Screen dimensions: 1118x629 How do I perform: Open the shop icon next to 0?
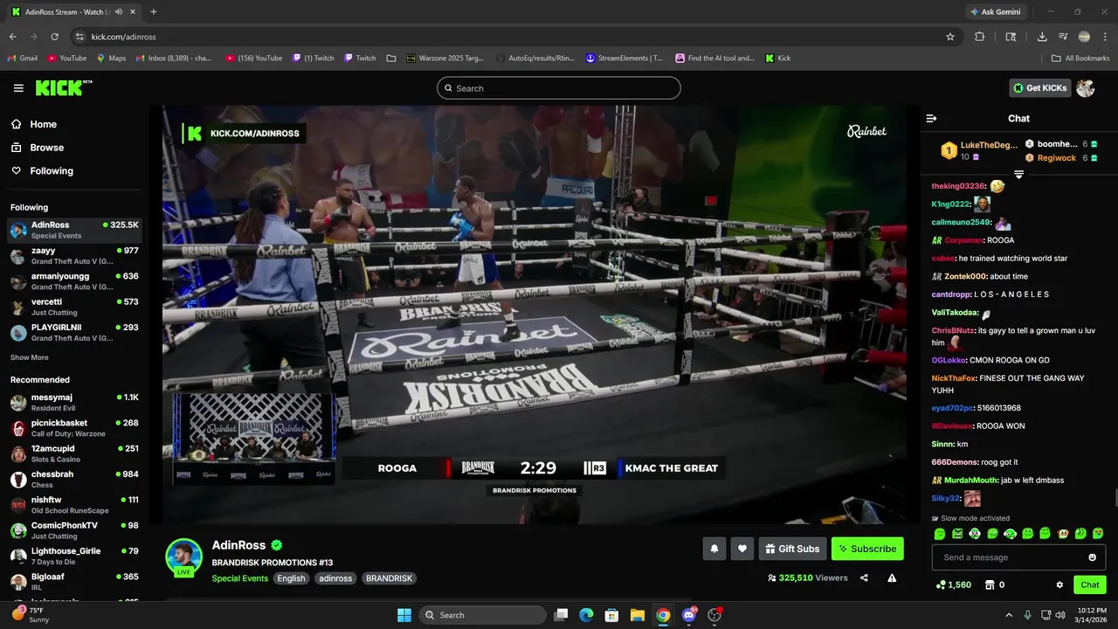(x=990, y=584)
